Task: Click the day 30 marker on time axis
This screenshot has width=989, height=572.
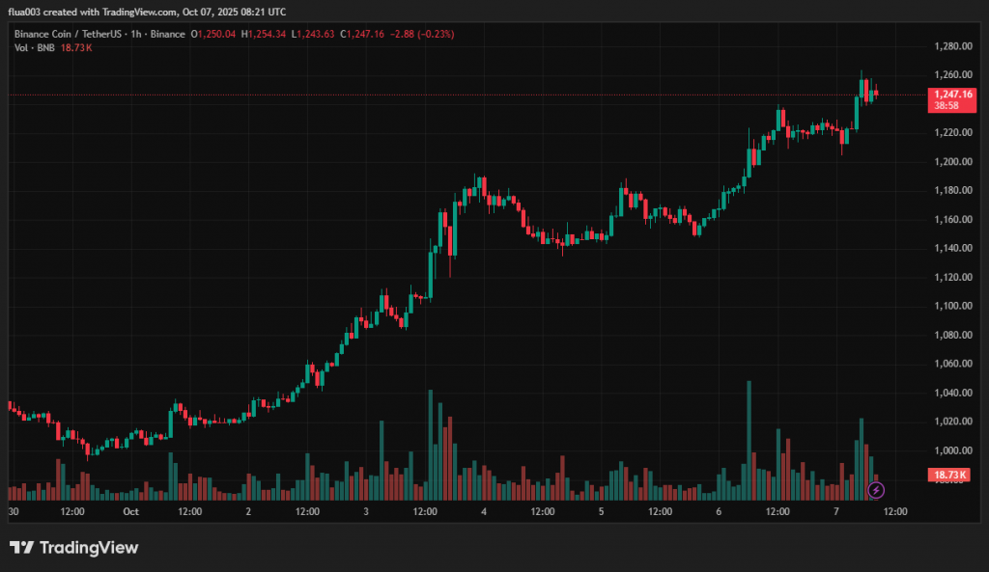Action: click(x=14, y=511)
